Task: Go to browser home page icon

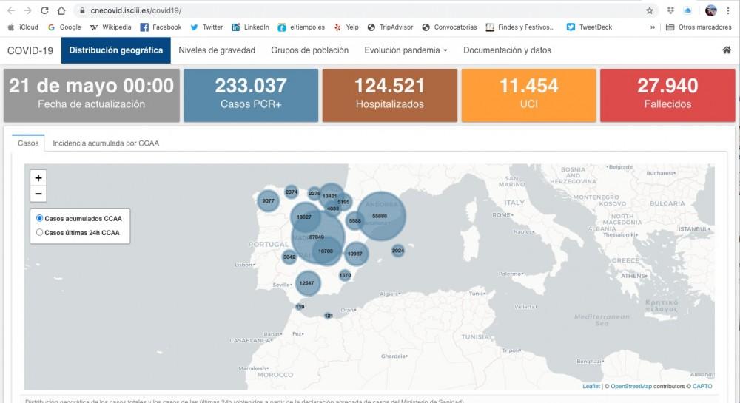Action: pyautogui.click(x=61, y=10)
